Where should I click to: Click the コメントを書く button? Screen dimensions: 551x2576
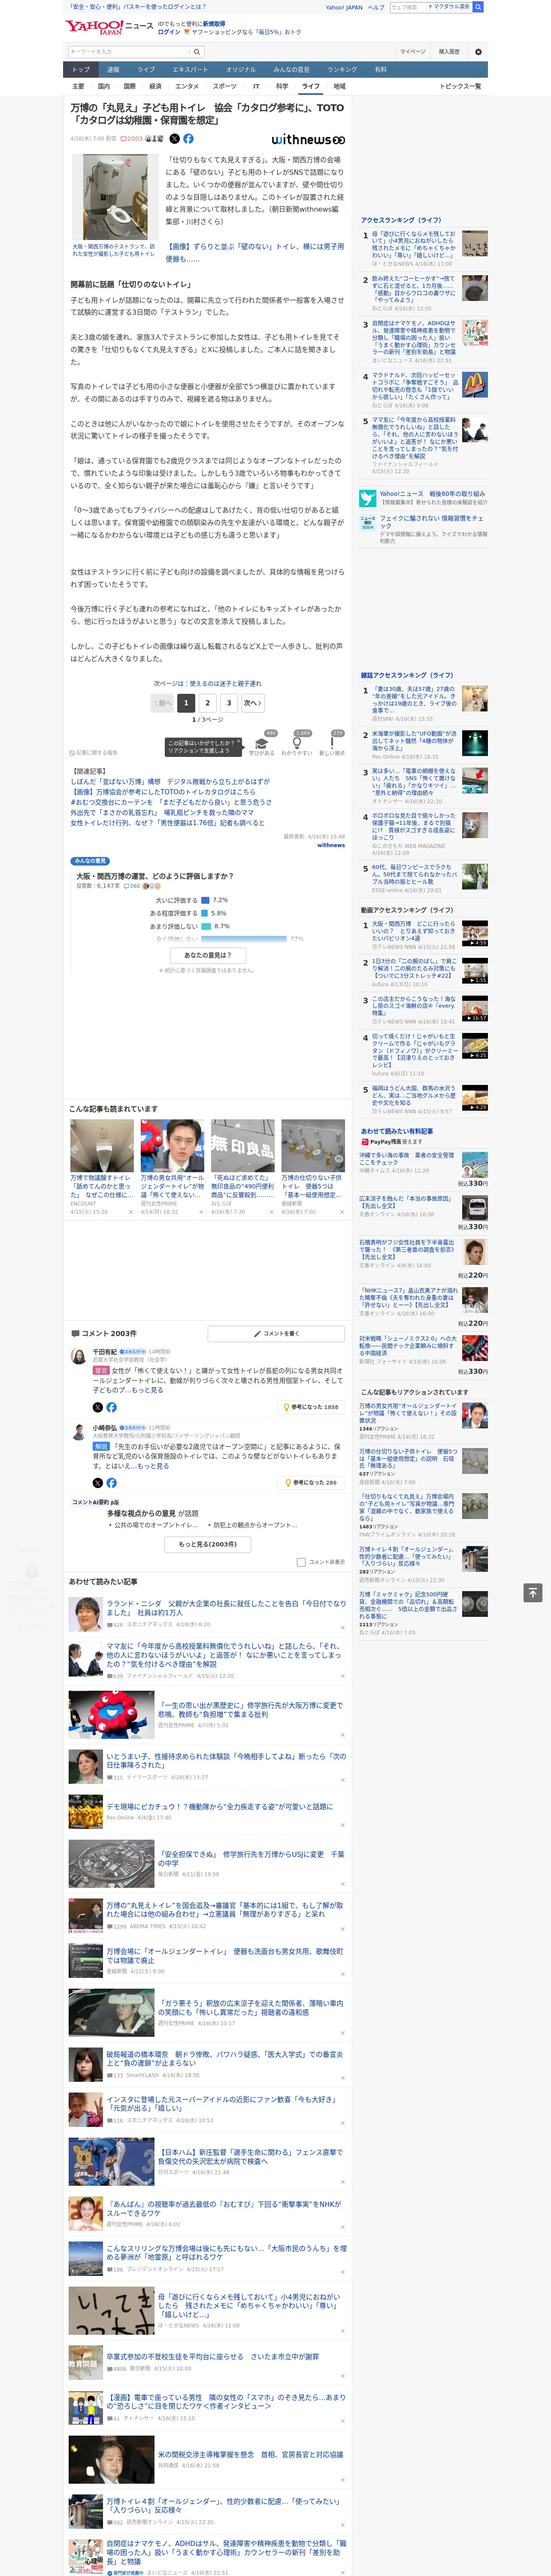tap(276, 1333)
